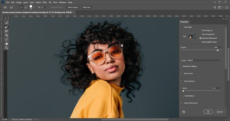
Task: Close the toolbox panel
Action: (8, 17)
